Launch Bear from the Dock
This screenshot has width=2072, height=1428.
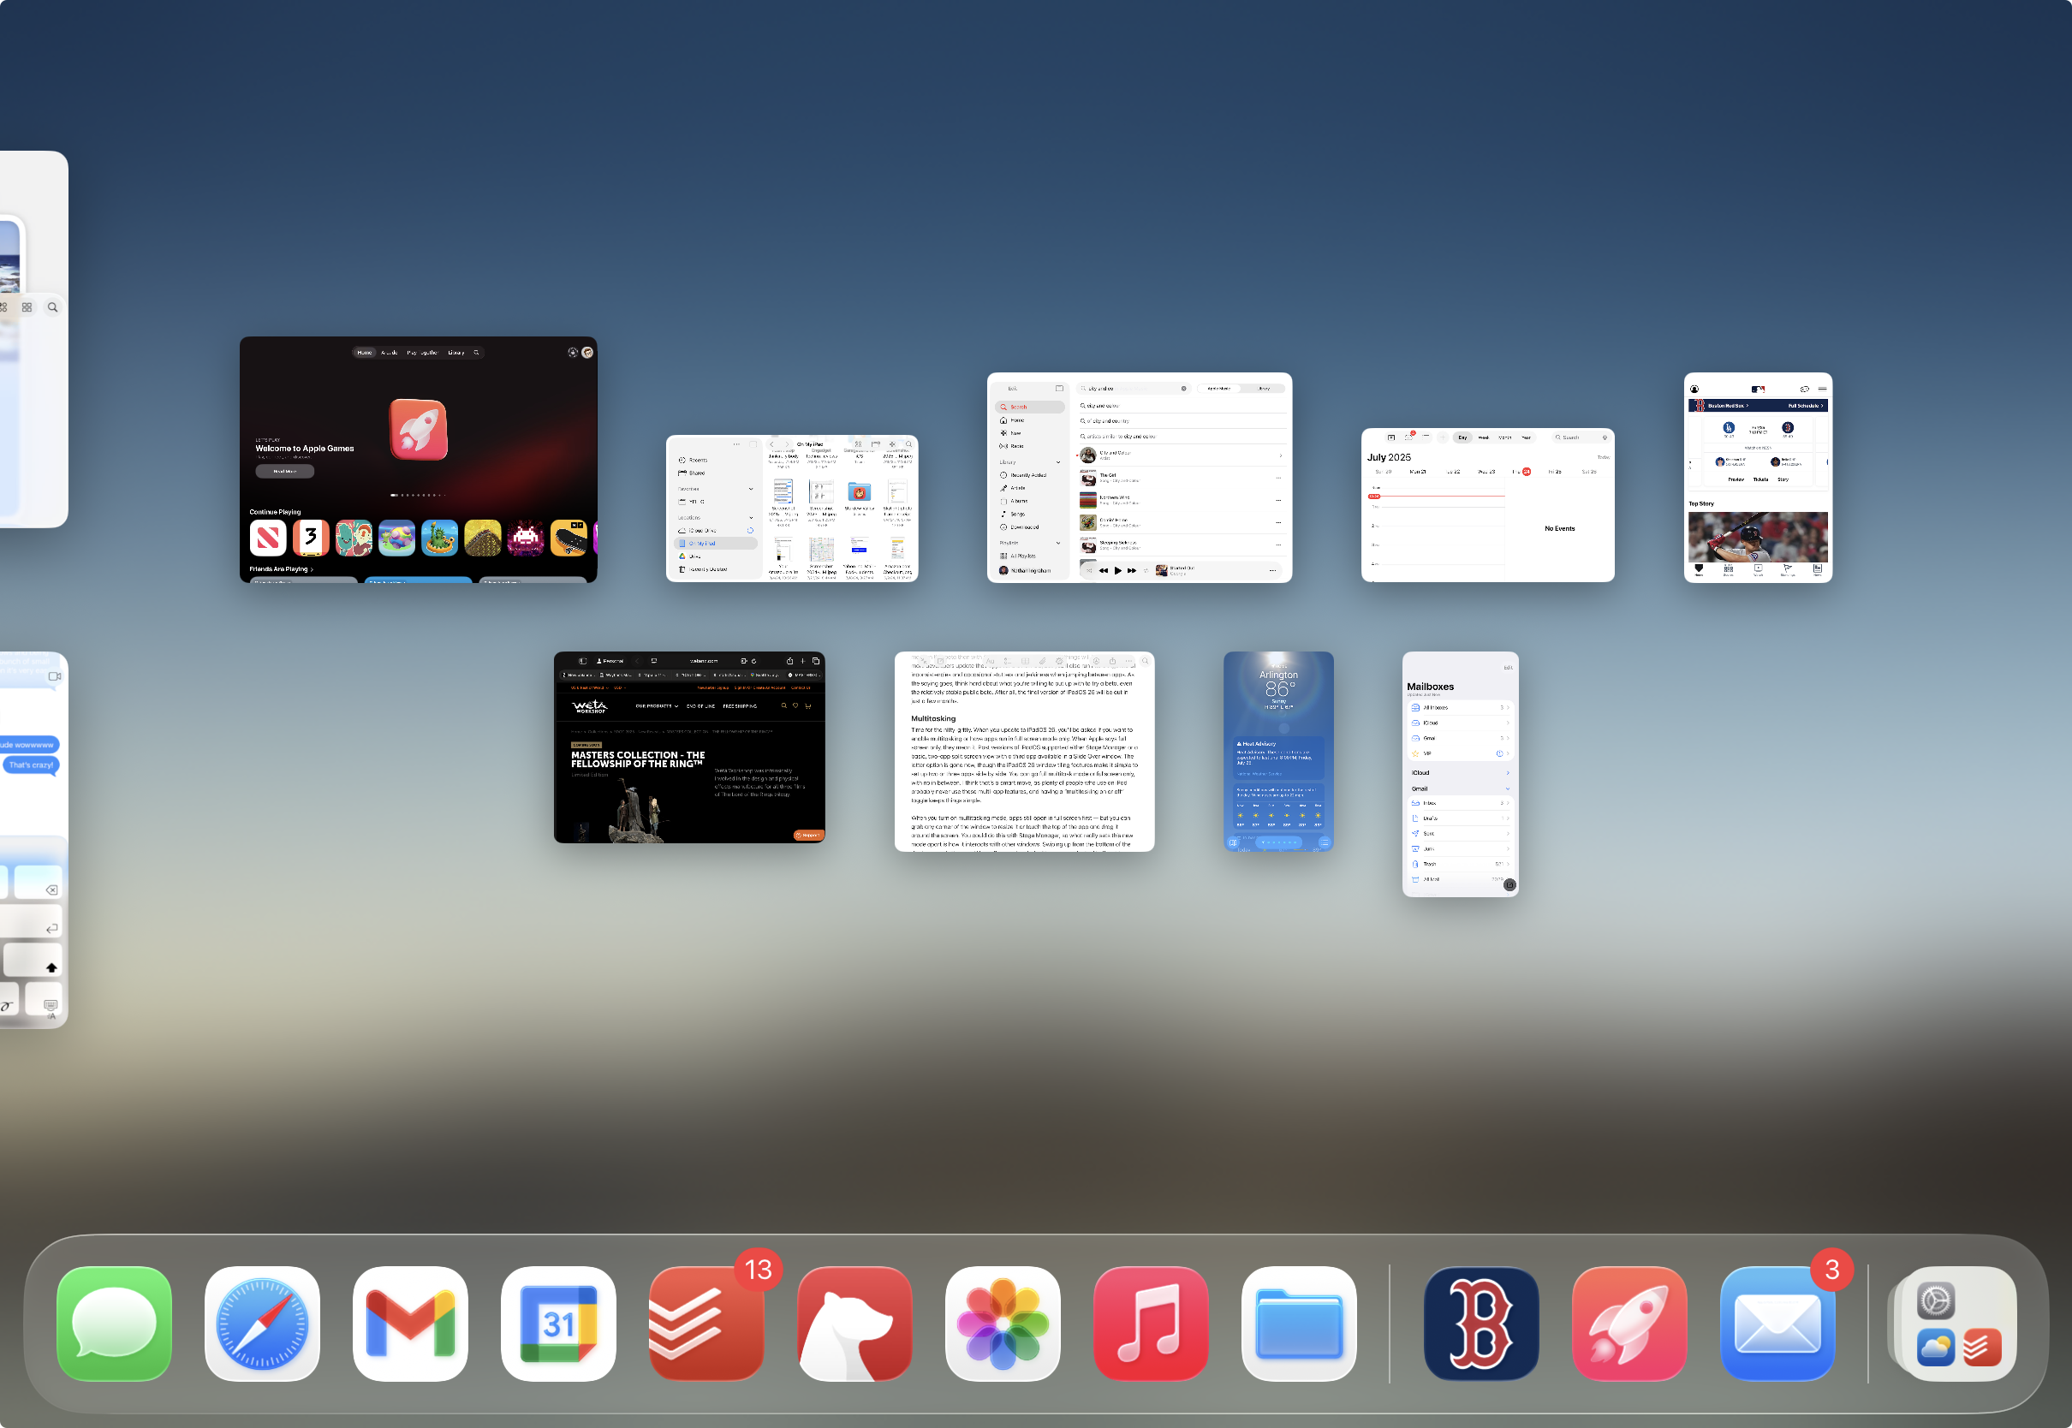(855, 1324)
